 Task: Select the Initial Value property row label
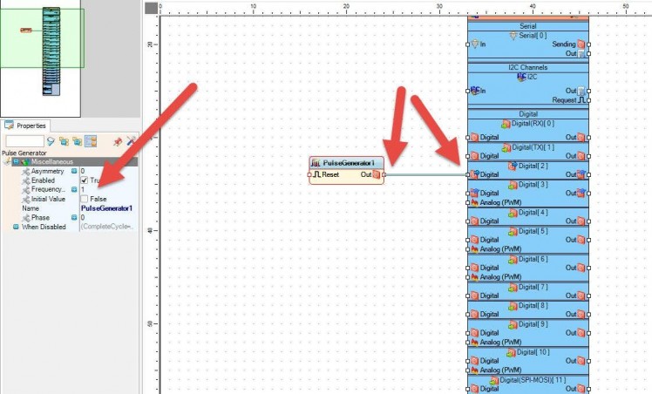pos(48,199)
